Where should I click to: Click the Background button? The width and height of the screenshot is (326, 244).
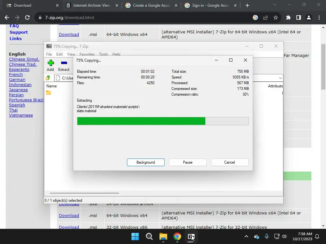(x=146, y=162)
